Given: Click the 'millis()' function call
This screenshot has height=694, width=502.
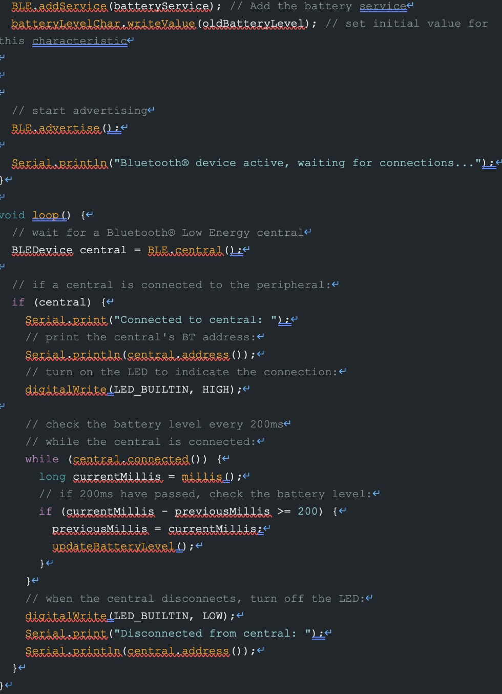Looking at the screenshot, I should 209,477.
